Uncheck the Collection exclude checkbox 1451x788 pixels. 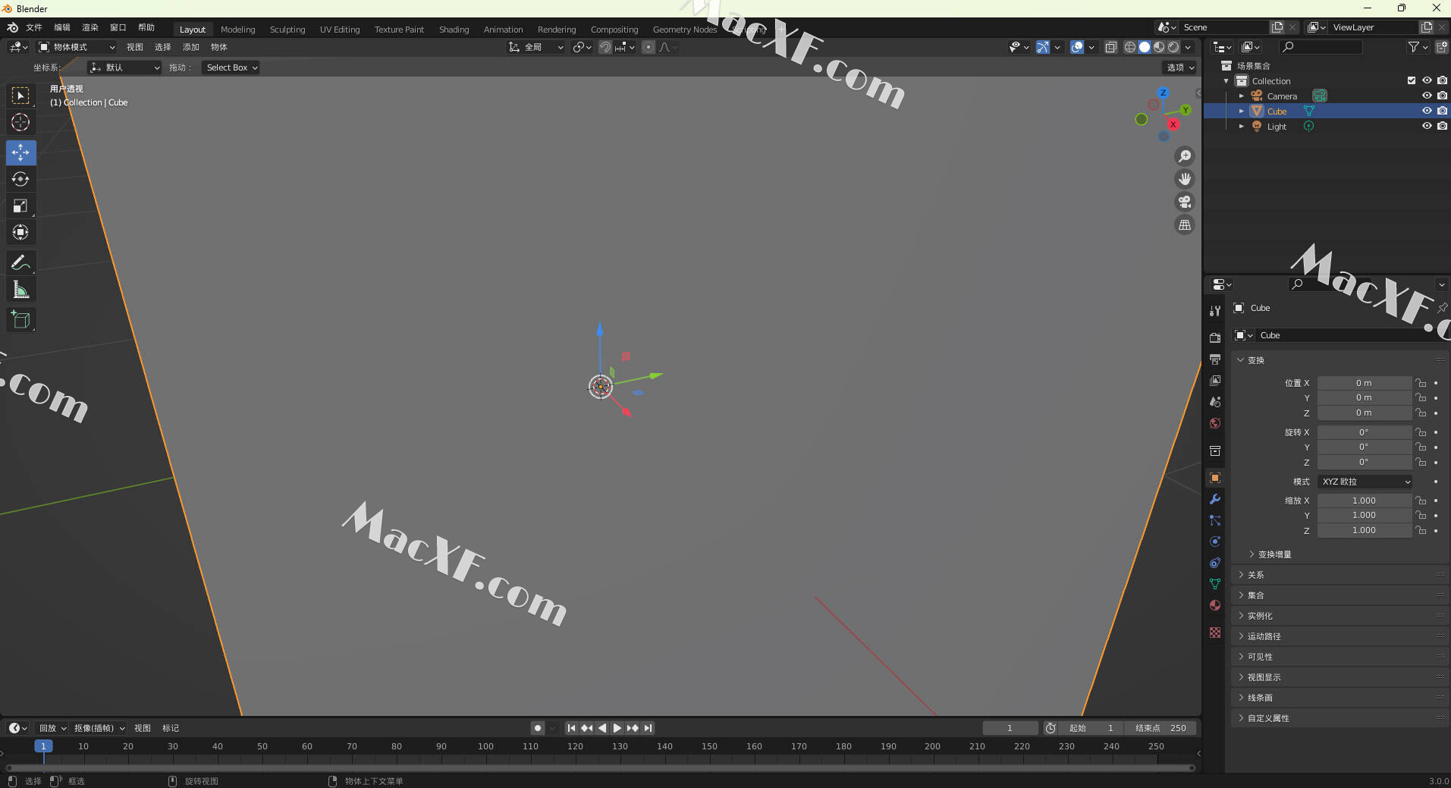point(1411,80)
